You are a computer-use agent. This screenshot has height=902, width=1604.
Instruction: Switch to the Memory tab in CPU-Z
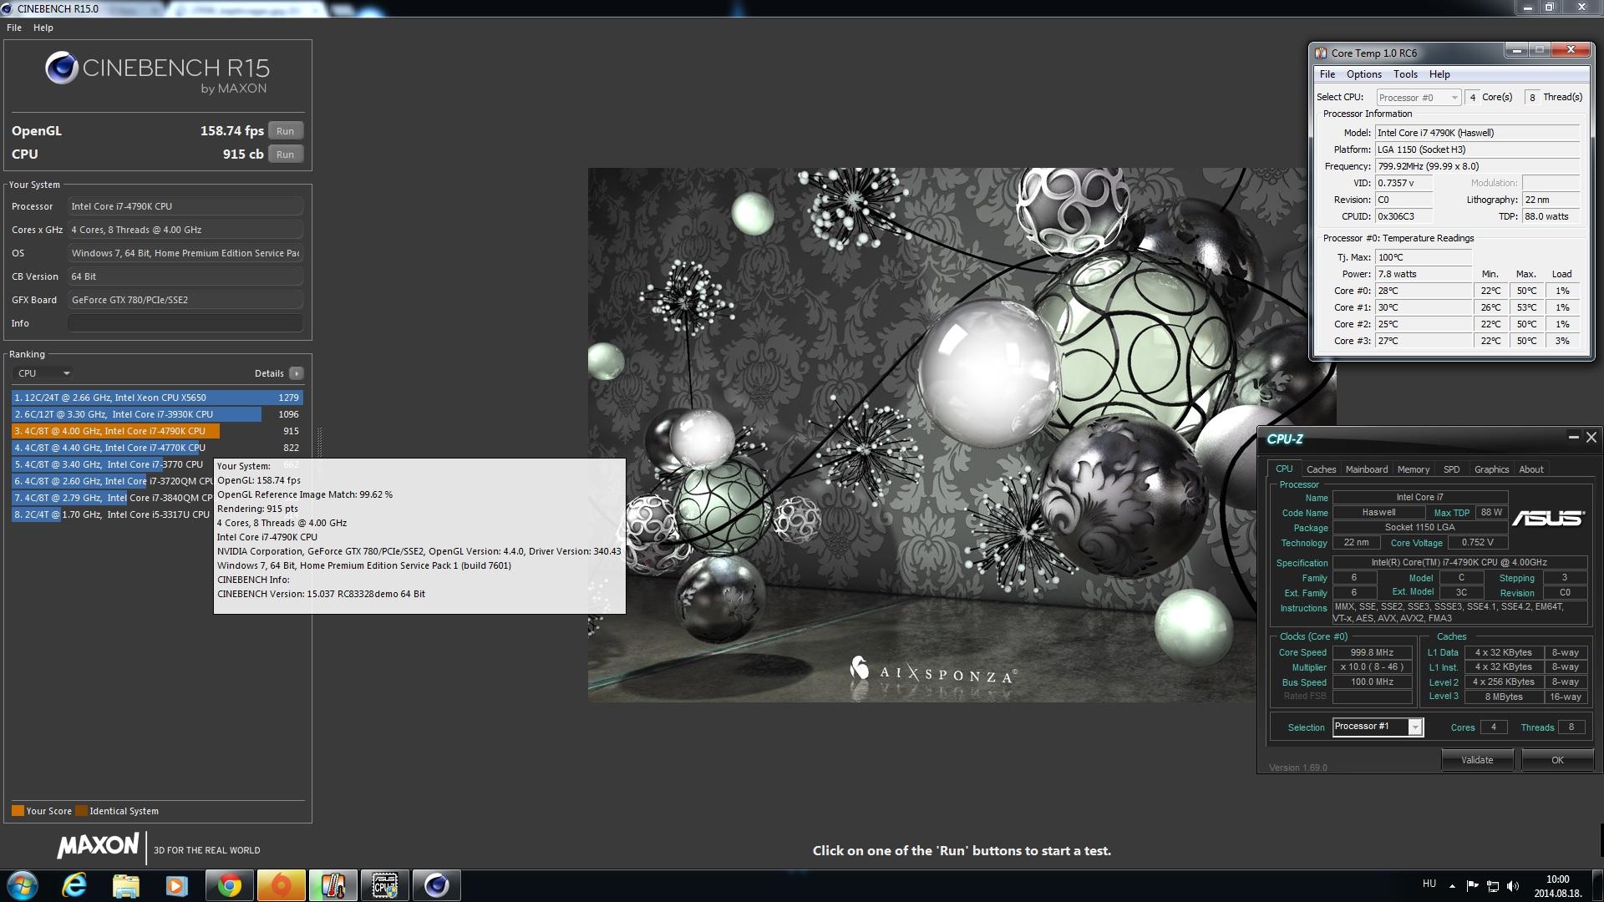tap(1414, 469)
